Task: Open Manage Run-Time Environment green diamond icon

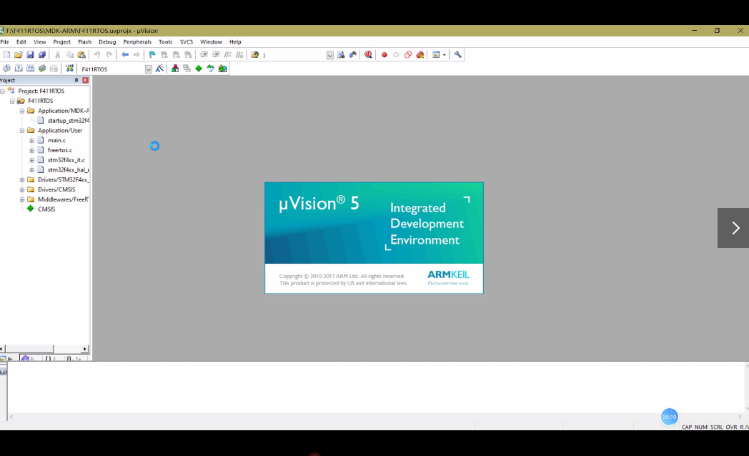Action: tap(199, 69)
